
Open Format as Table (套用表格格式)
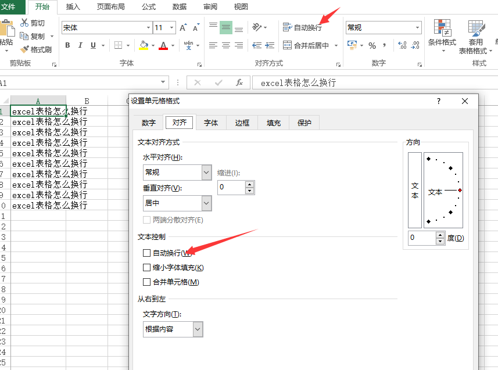475,37
